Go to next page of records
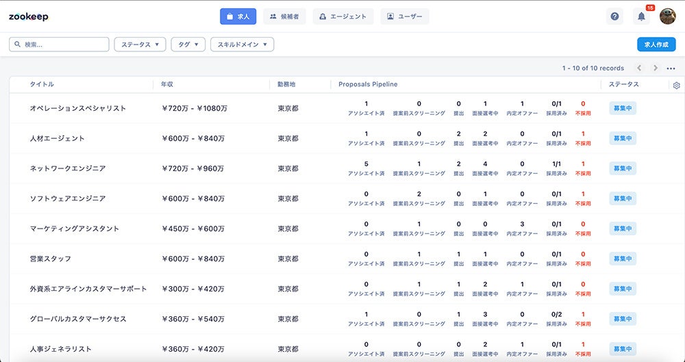The image size is (685, 362). (x=656, y=68)
